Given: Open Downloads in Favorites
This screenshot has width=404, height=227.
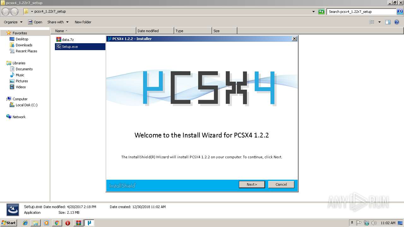Looking at the screenshot, I should 24,45.
